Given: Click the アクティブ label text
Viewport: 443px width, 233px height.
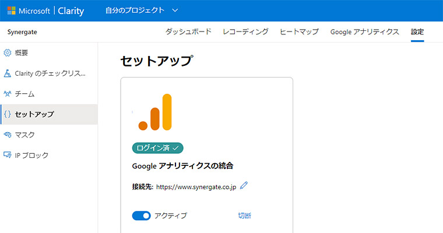Looking at the screenshot, I should point(171,216).
